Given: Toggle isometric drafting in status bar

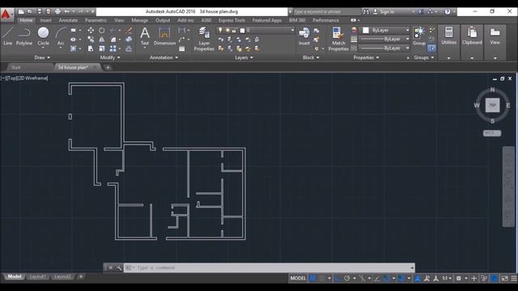Looking at the screenshot, I should pyautogui.click(x=362, y=278).
